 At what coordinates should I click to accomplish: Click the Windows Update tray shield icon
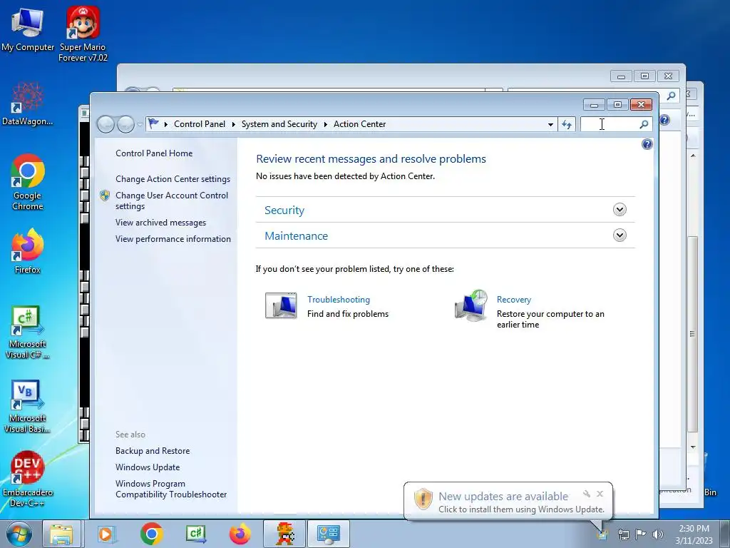point(602,534)
